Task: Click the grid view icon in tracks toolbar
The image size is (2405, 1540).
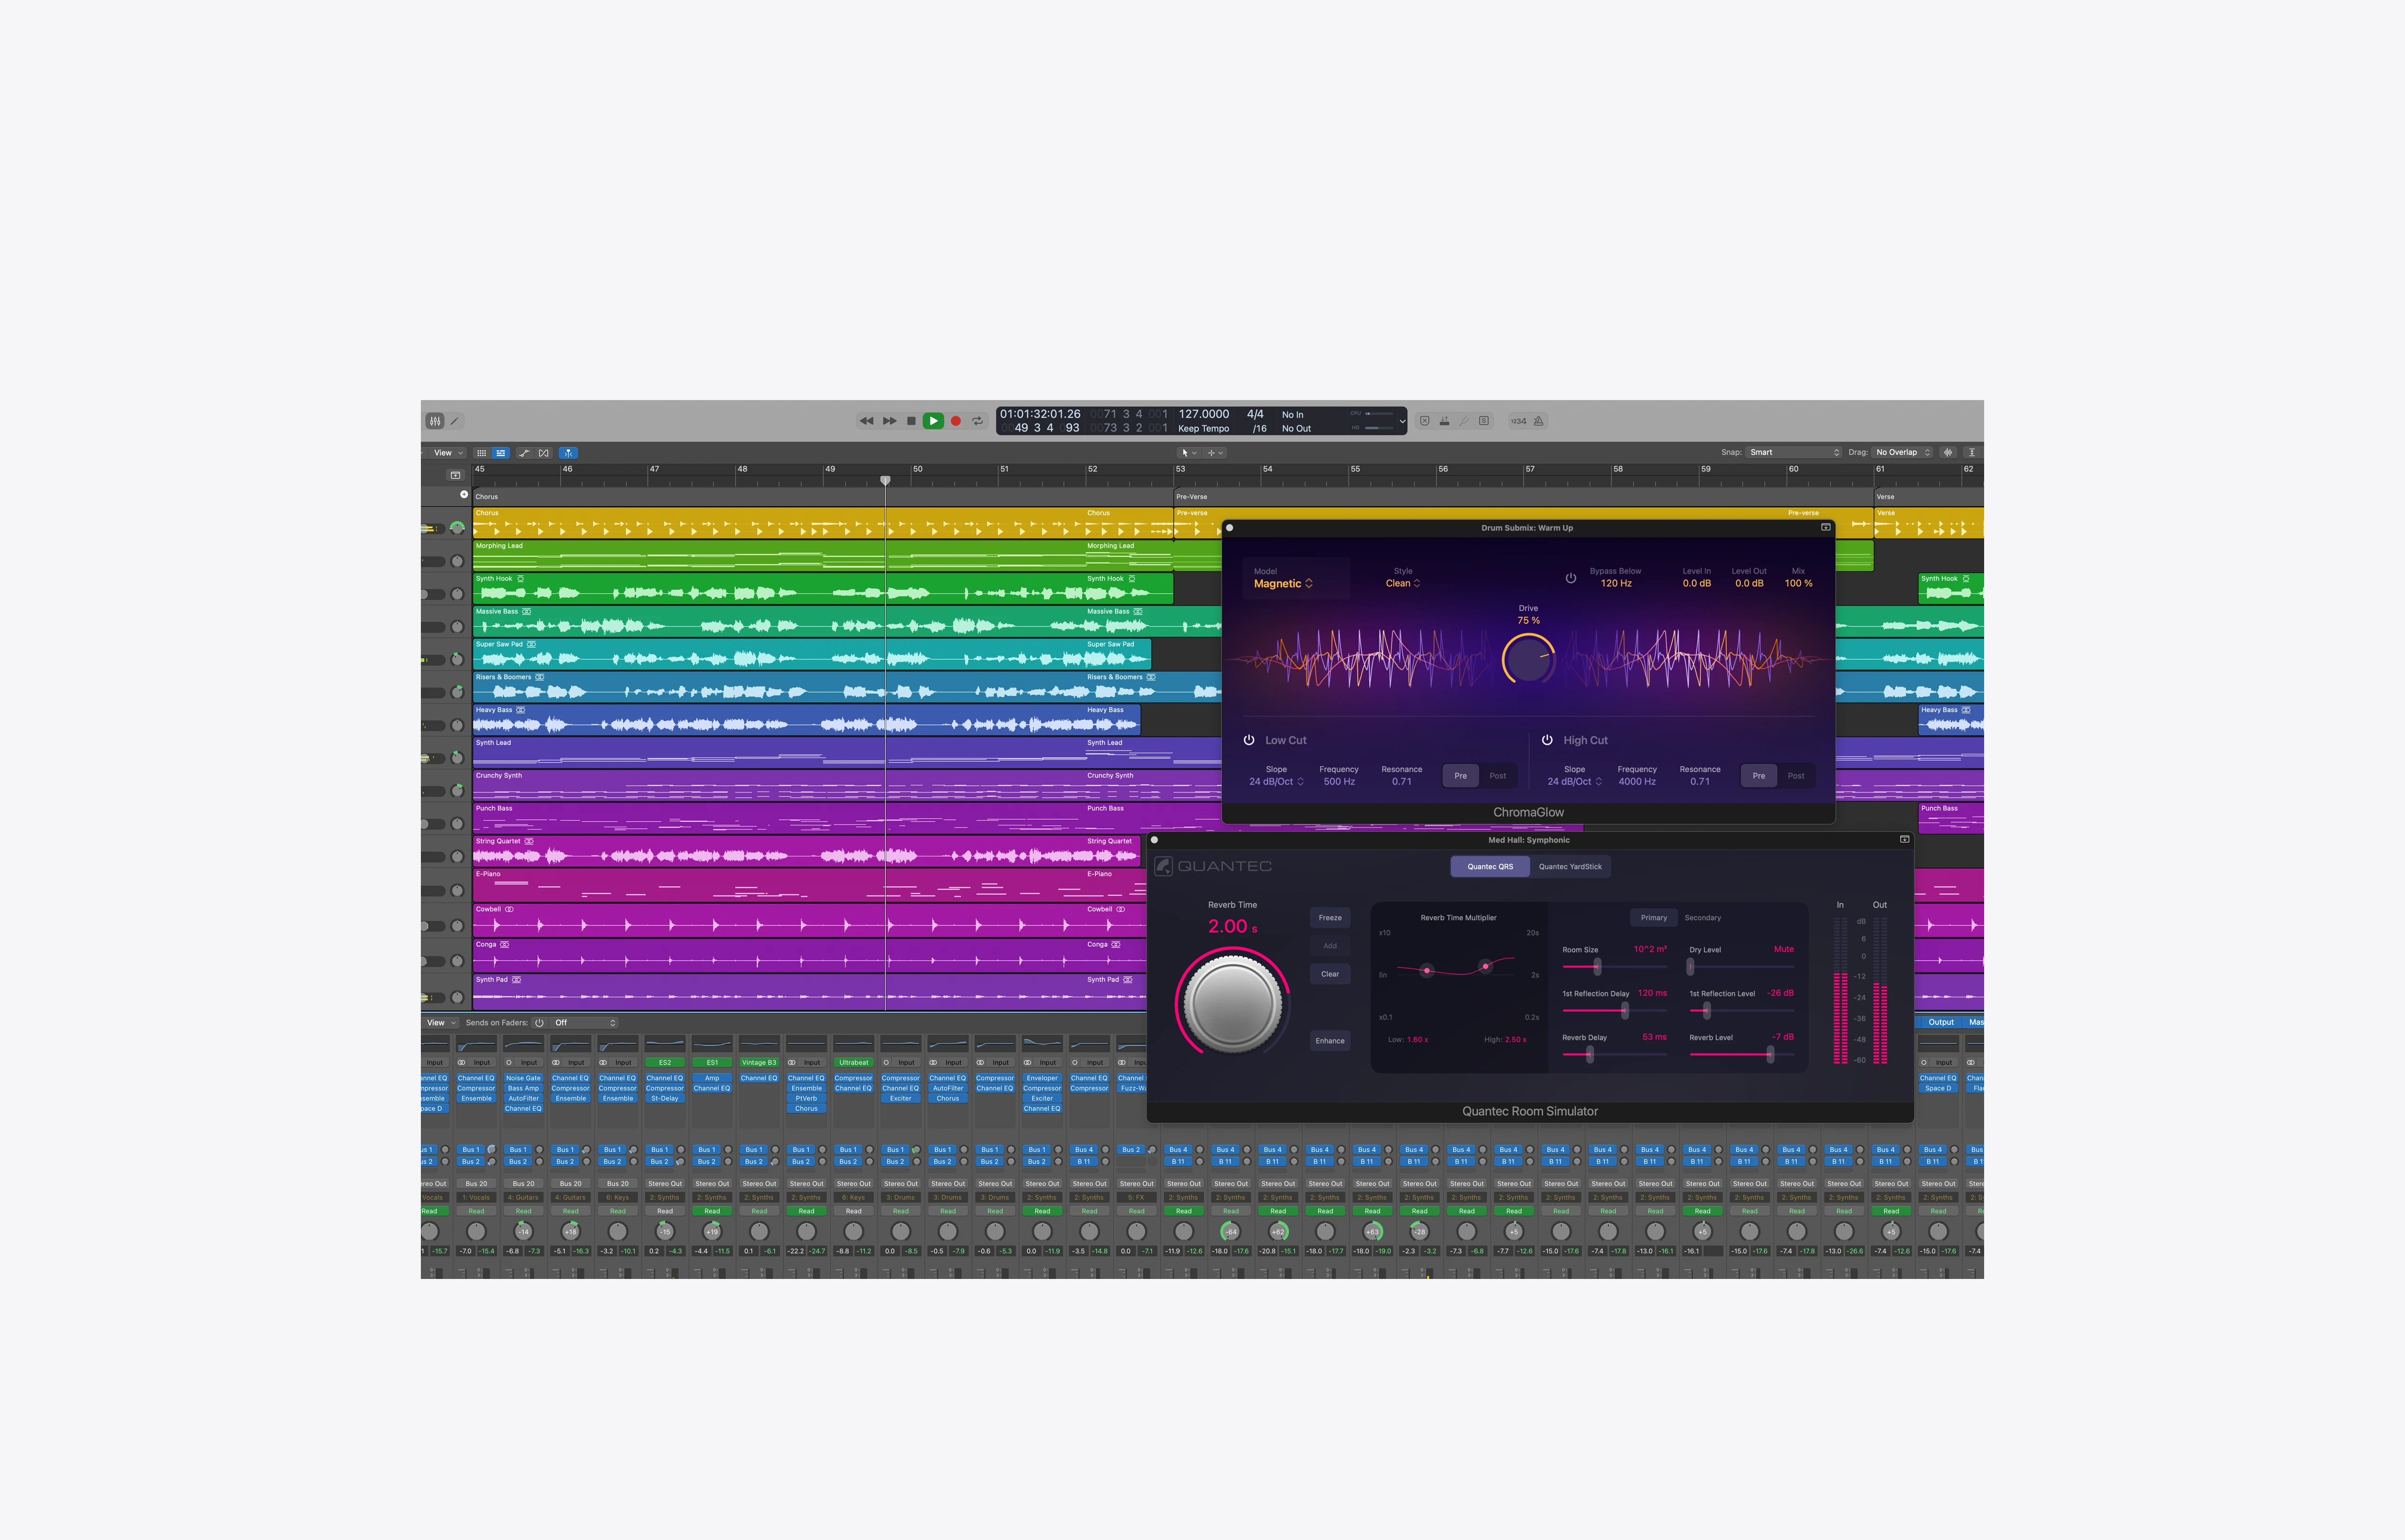Action: [481, 453]
